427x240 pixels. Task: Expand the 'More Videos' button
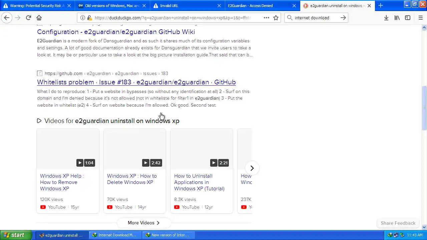[x=144, y=223]
